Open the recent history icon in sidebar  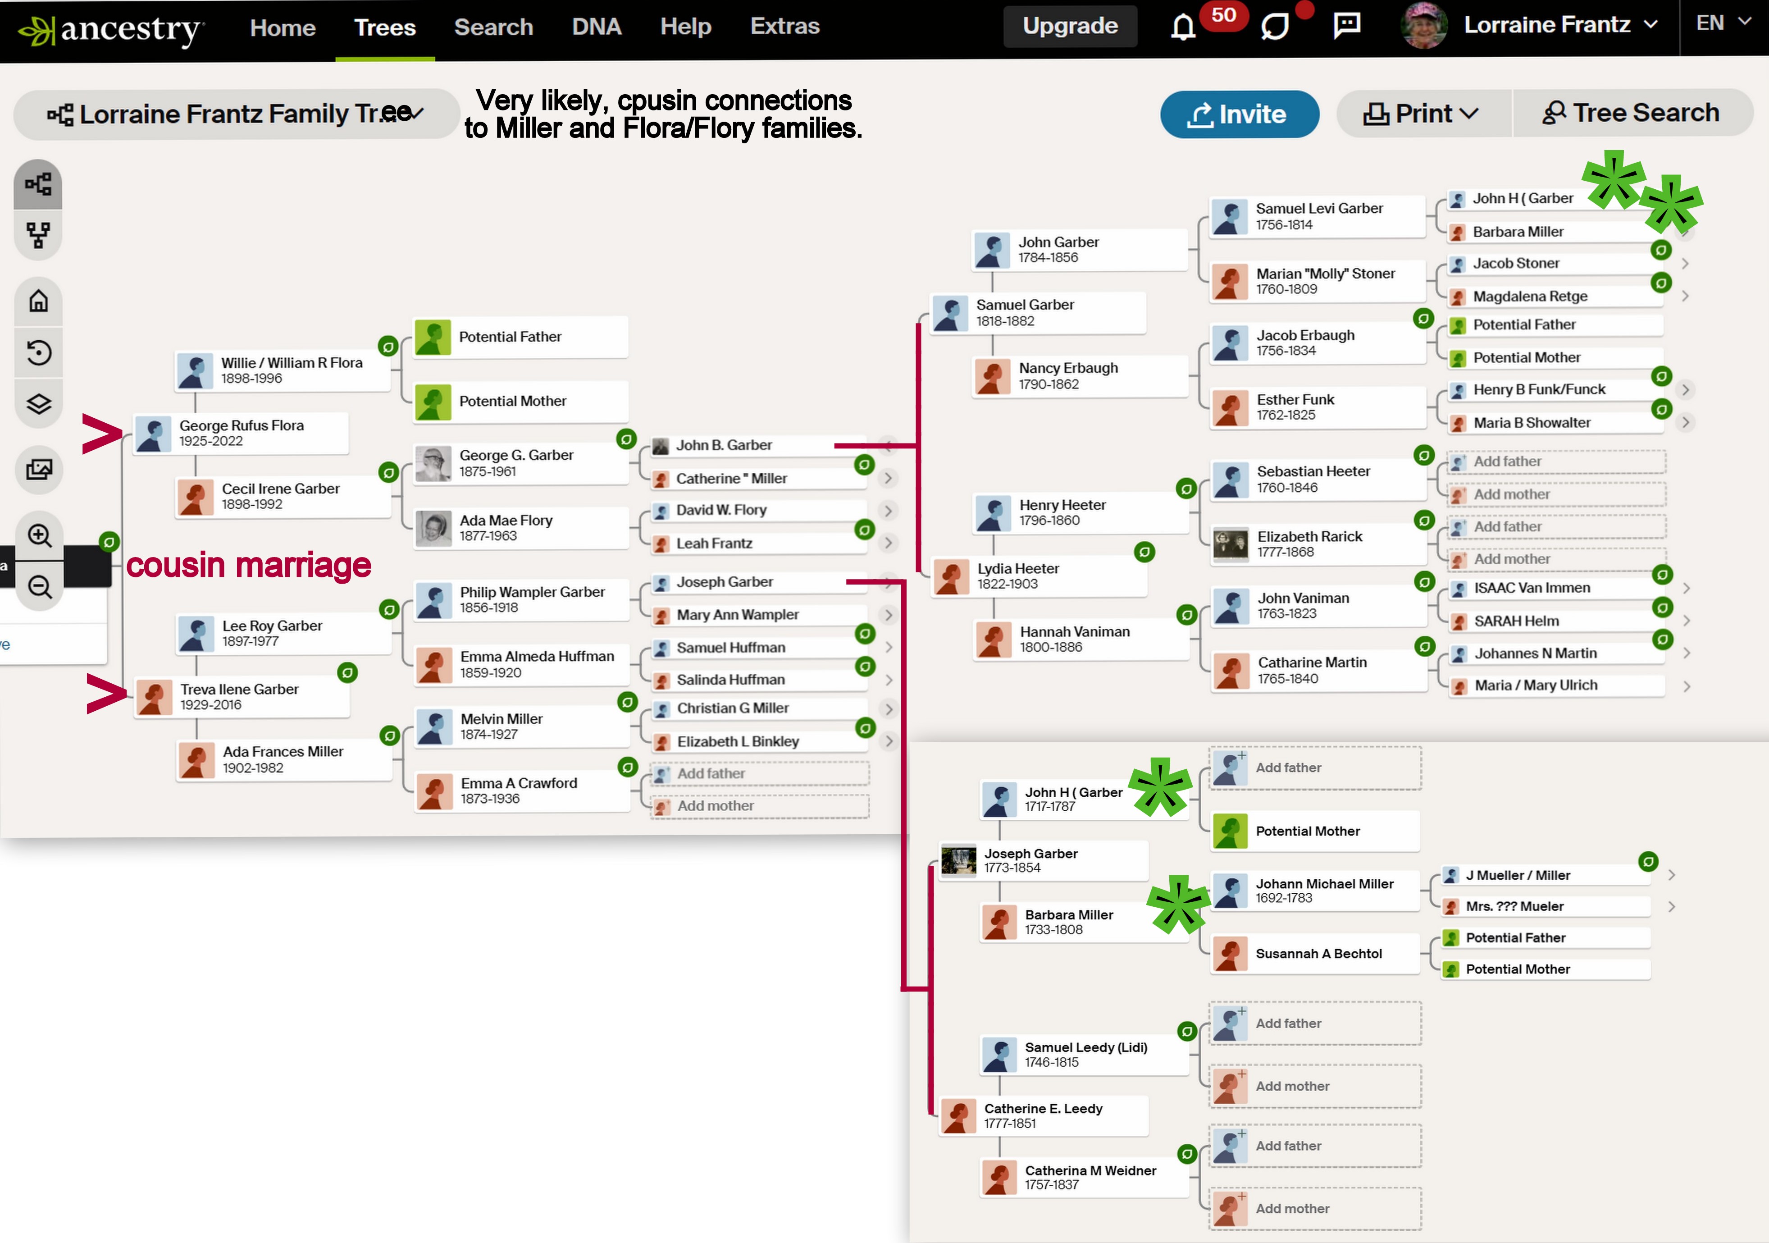coord(38,352)
